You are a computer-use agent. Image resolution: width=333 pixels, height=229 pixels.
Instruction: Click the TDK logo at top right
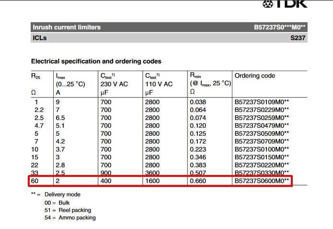287,4
